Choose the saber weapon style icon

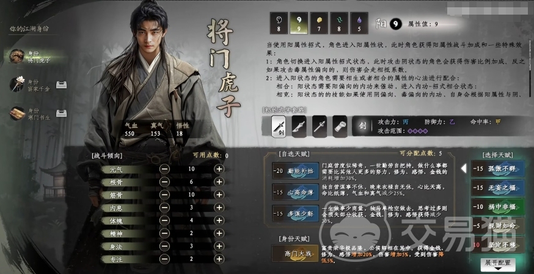tap(299, 126)
